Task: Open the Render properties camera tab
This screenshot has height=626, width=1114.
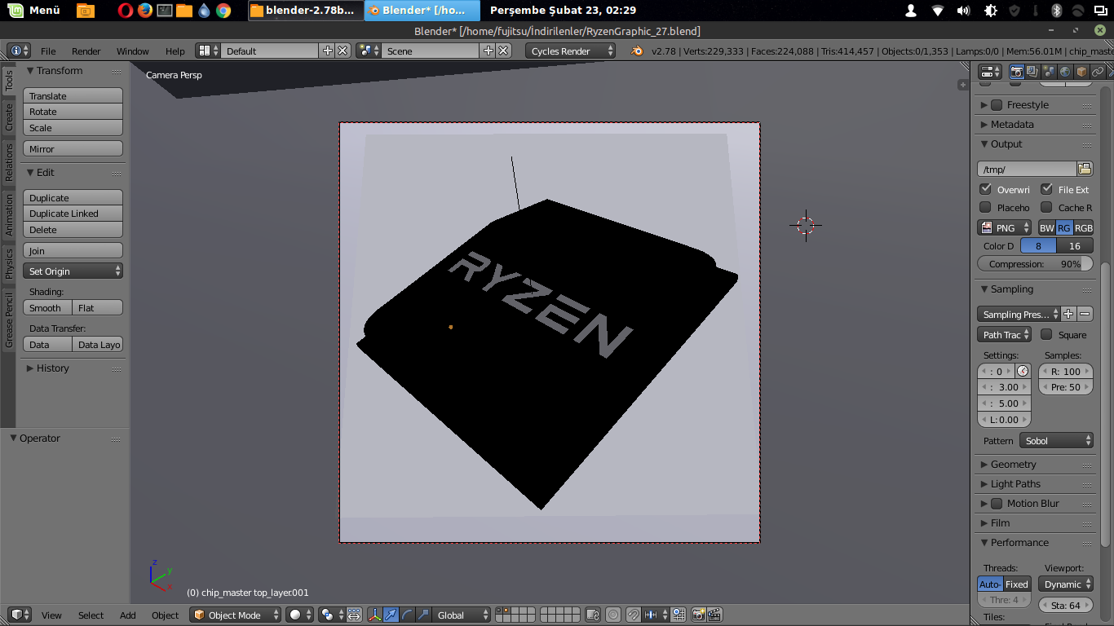Action: pos(1017,72)
